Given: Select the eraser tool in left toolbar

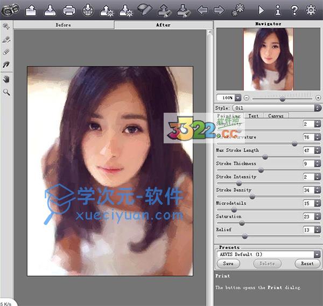Looking at the screenshot, I should [x=6, y=52].
